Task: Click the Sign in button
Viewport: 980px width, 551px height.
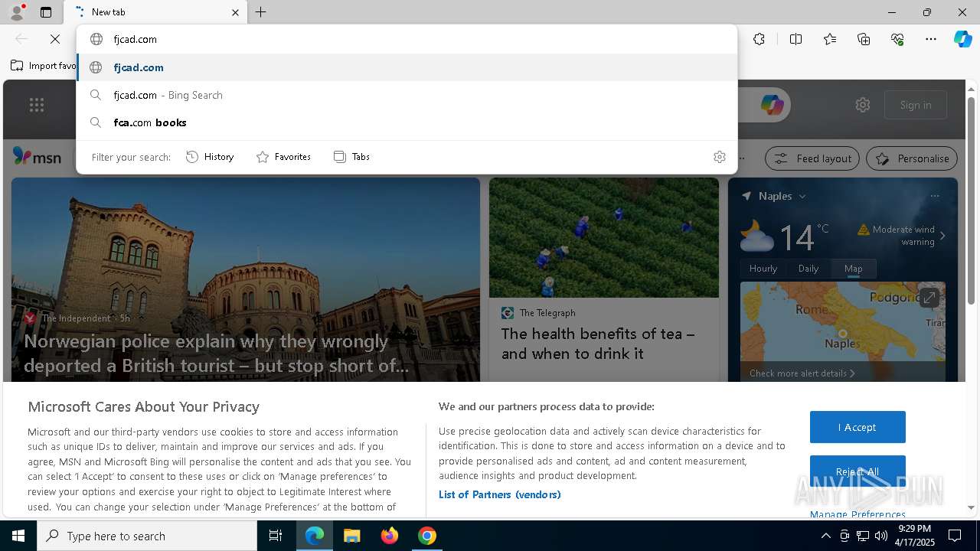Action: (x=916, y=105)
